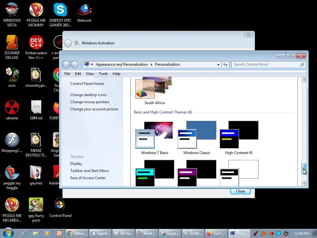This screenshot has height=238, width=317.
Task: Switch to YouTube Firefox taskbar item
Action: [x=216, y=233]
